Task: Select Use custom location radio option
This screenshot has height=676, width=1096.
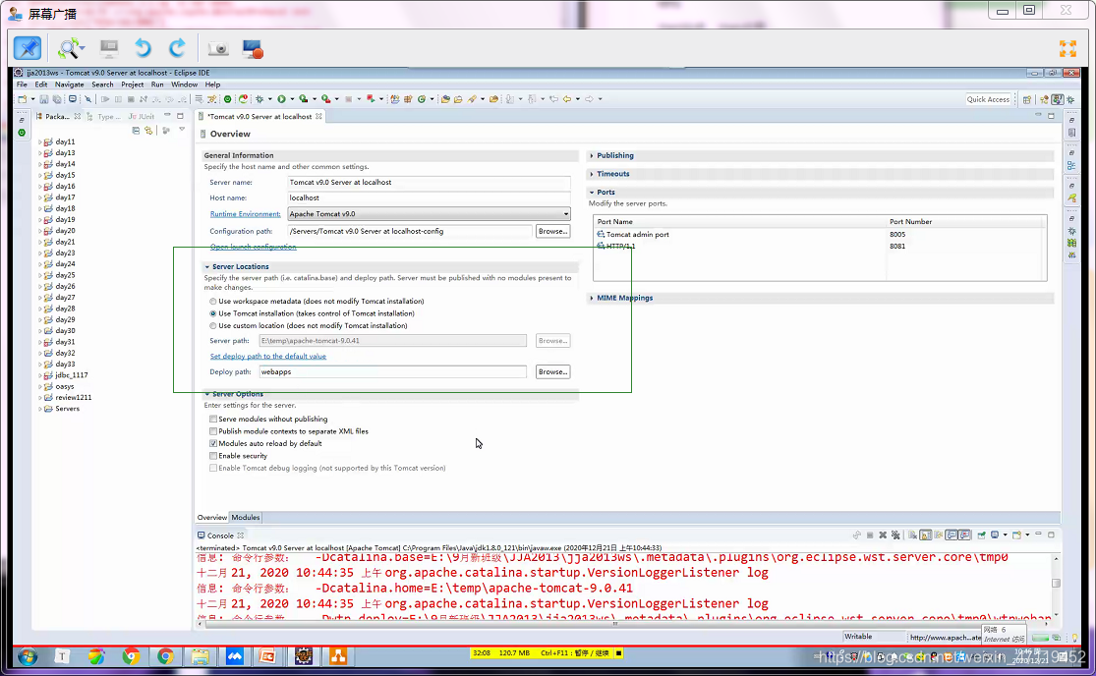Action: pyautogui.click(x=213, y=325)
